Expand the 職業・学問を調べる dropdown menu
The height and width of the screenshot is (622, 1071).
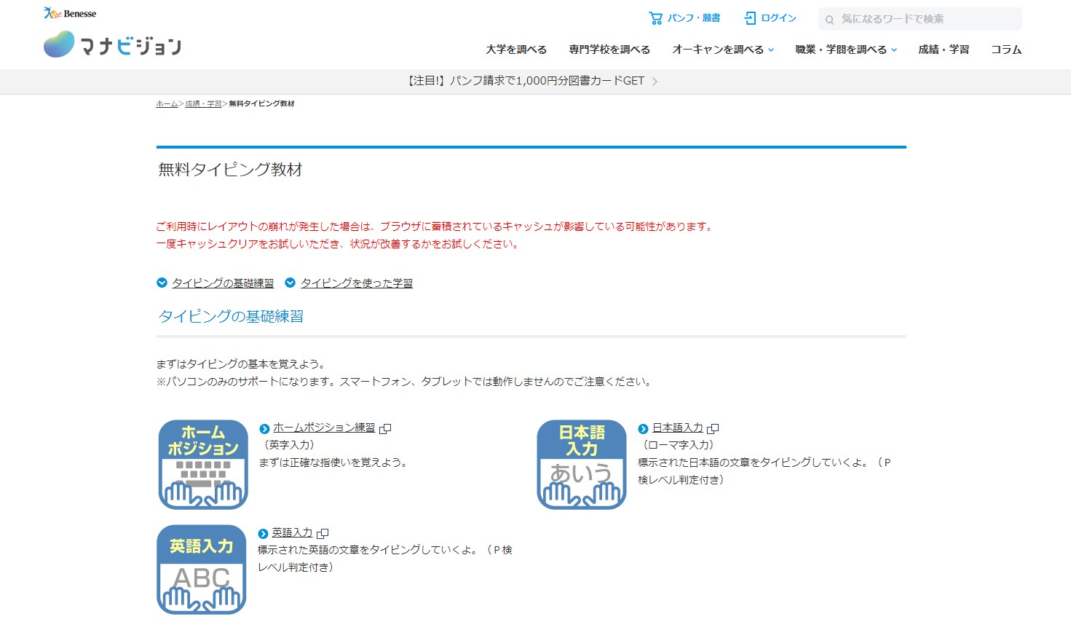point(846,50)
